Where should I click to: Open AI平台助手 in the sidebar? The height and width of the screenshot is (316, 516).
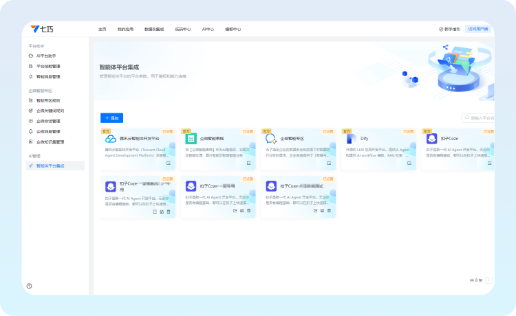[x=46, y=56]
